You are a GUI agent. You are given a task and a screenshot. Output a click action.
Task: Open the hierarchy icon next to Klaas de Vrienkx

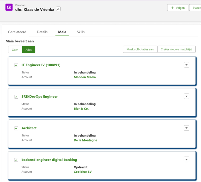(58, 9)
